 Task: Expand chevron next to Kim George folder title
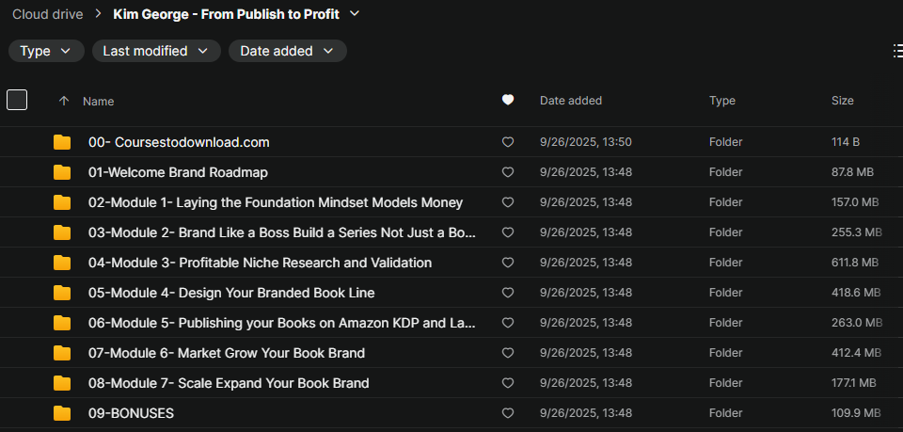tap(354, 14)
